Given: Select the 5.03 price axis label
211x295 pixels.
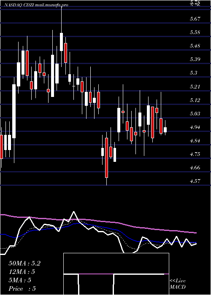Looking at the screenshot, I should coord(195,114).
